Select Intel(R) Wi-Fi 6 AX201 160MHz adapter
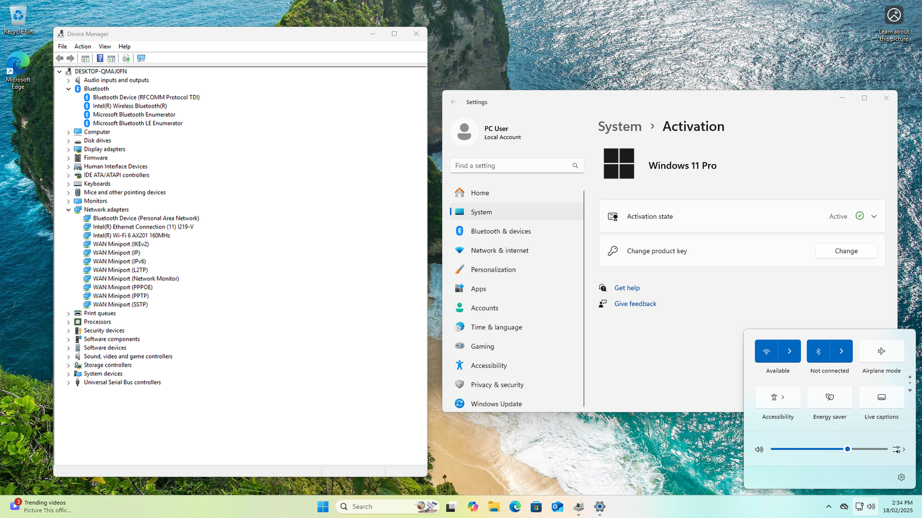This screenshot has width=922, height=518. point(131,235)
